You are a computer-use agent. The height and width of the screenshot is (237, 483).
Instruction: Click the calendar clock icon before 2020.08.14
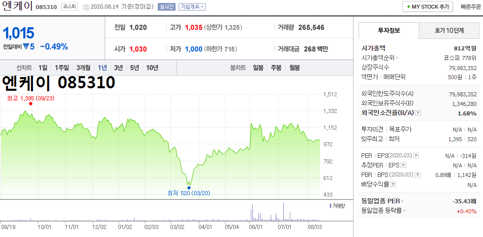click(x=86, y=7)
